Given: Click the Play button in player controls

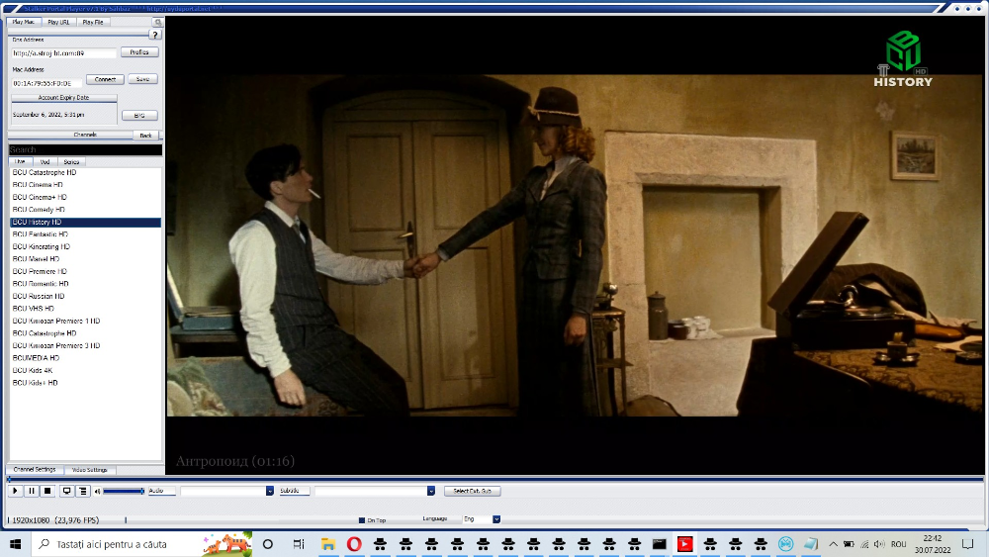Looking at the screenshot, I should click(15, 491).
